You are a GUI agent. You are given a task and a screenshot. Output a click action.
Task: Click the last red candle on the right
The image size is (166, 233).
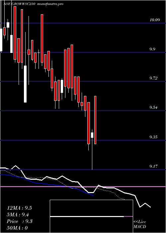tap(95, 120)
